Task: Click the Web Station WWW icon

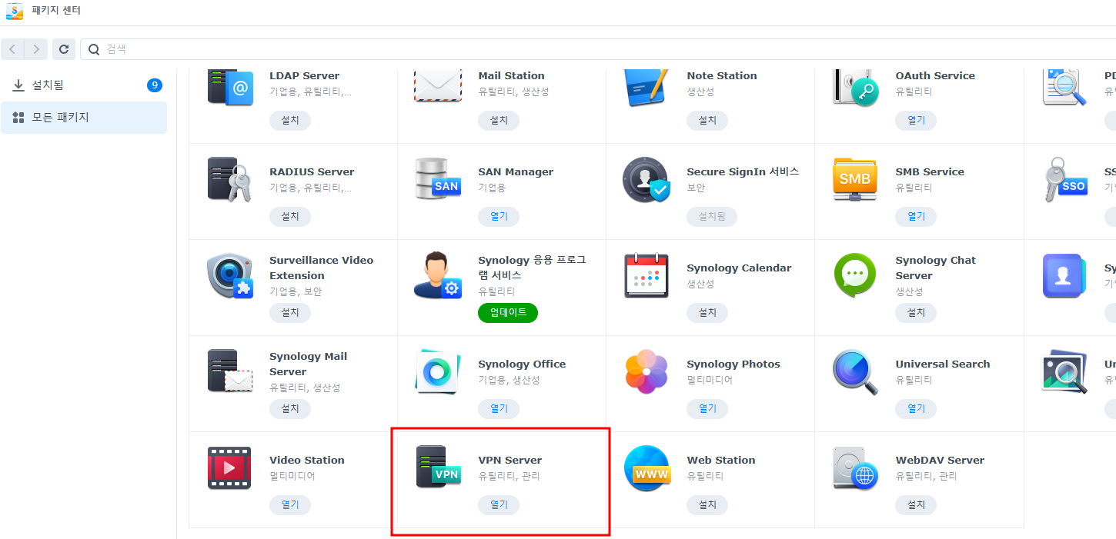Action: (647, 468)
